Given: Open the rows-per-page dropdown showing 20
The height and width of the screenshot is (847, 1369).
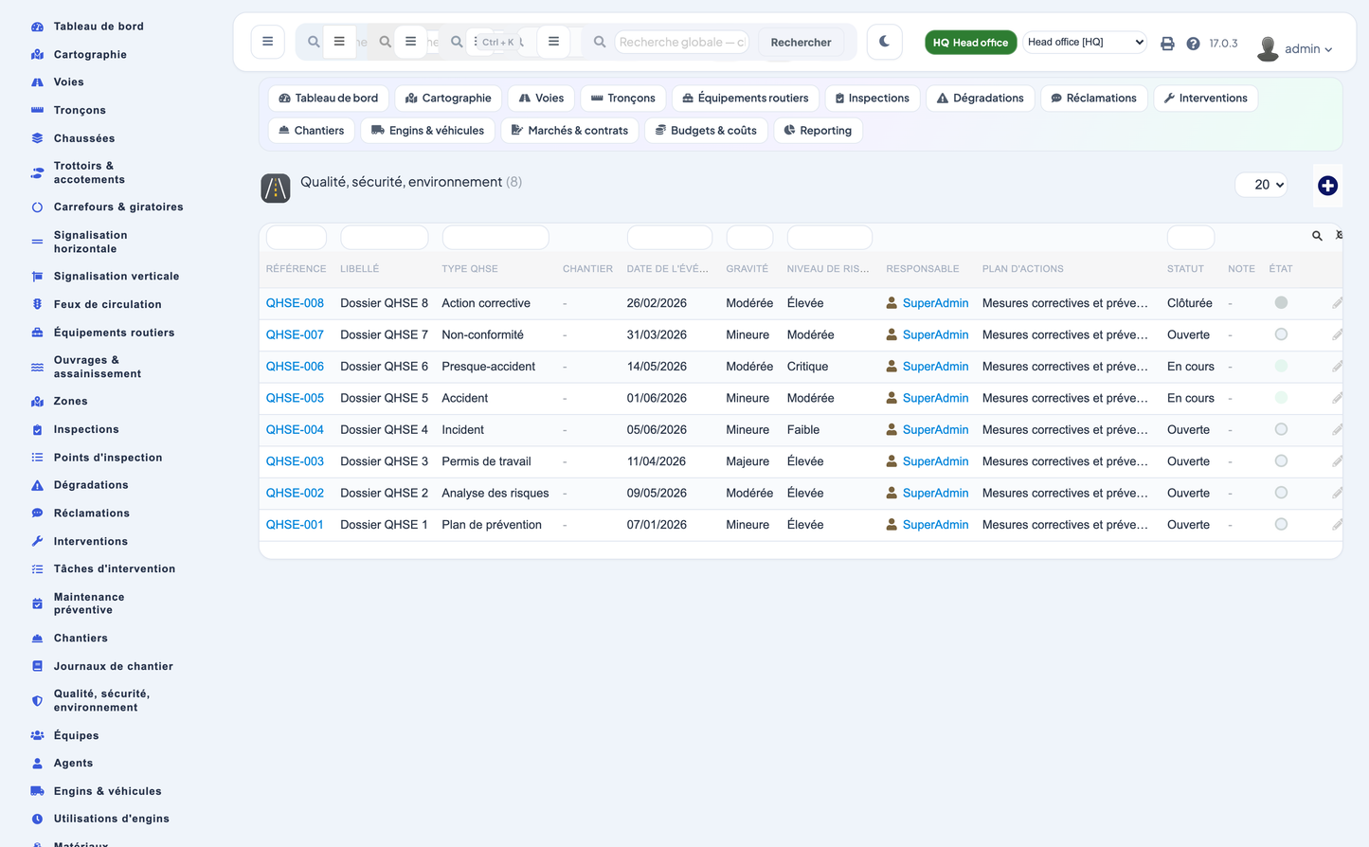Looking at the screenshot, I should pyautogui.click(x=1263, y=185).
